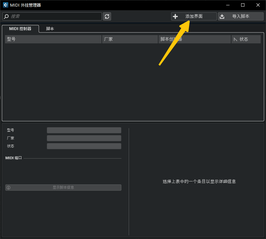This screenshot has width=266, height=239.
Task: Minimize the MIDI 外挂管理器 window
Action: (228, 5)
